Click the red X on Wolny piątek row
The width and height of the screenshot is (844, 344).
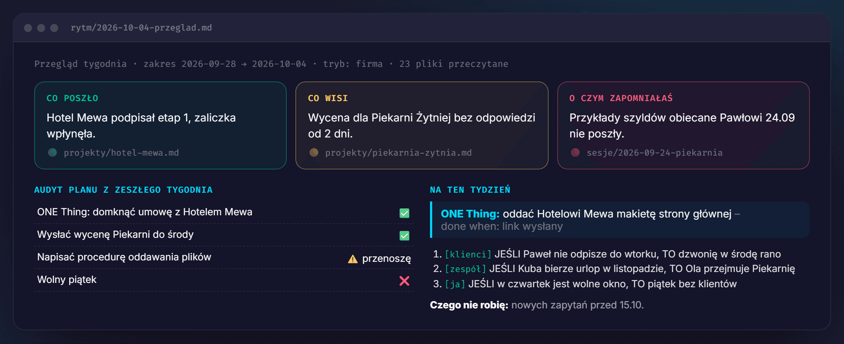click(x=404, y=281)
